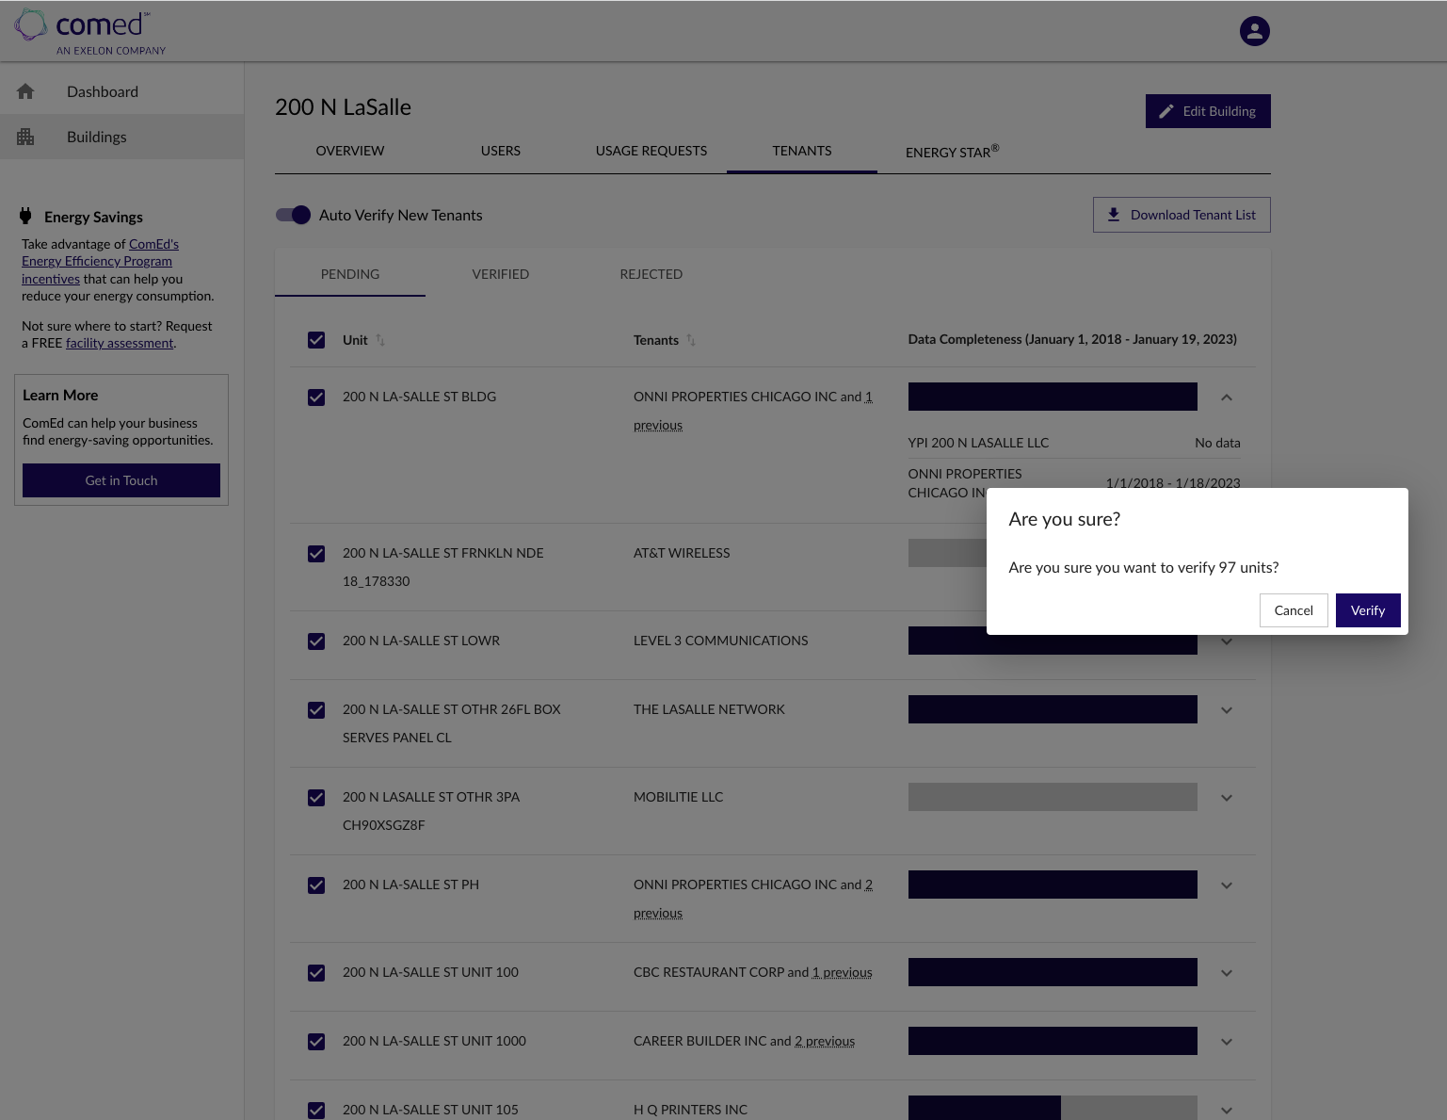This screenshot has width=1447, height=1120.
Task: Uncheck OTHR 26FL BOX unit checkbox
Action: [x=316, y=710]
